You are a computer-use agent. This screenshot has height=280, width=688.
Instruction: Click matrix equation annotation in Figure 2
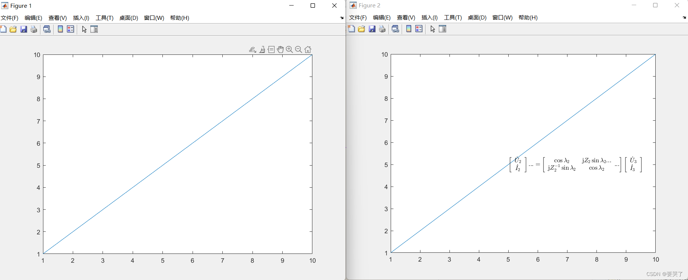click(576, 164)
